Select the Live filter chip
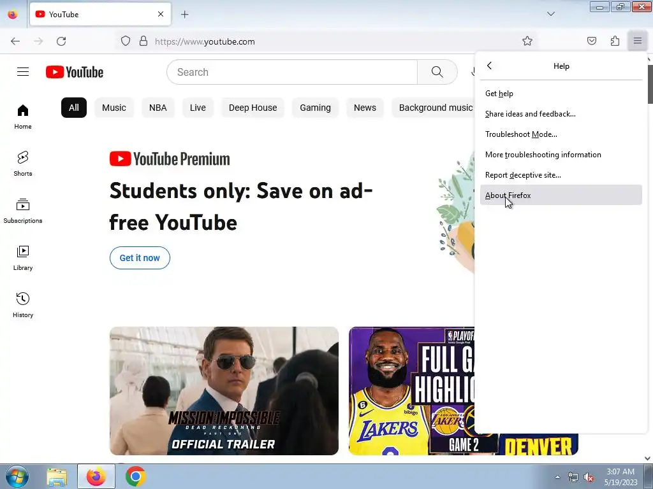653x489 pixels. pos(198,108)
